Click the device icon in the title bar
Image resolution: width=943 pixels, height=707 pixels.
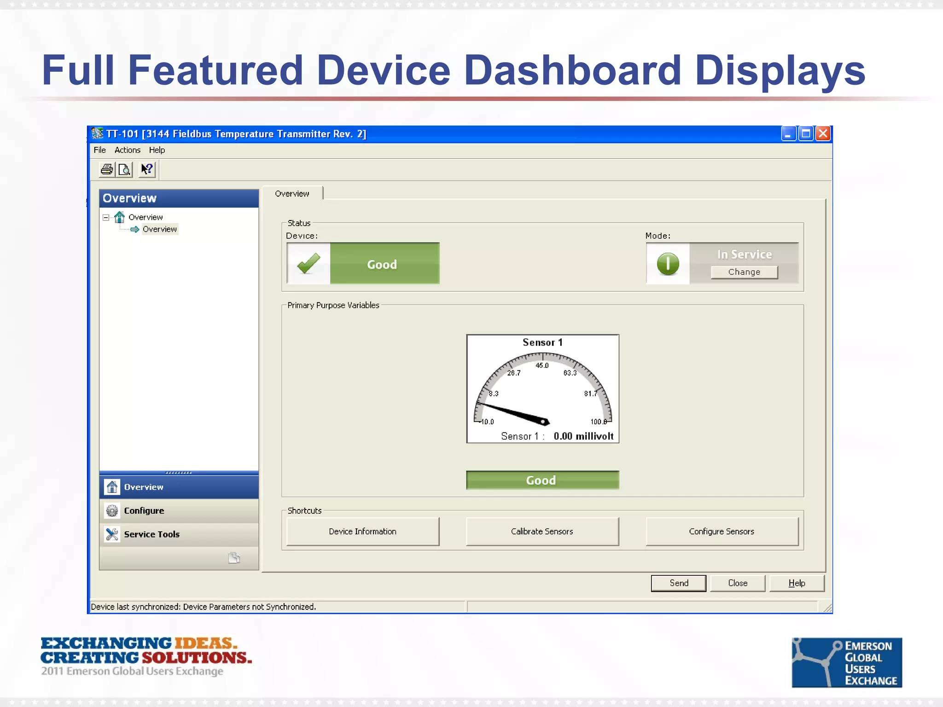[x=97, y=133]
